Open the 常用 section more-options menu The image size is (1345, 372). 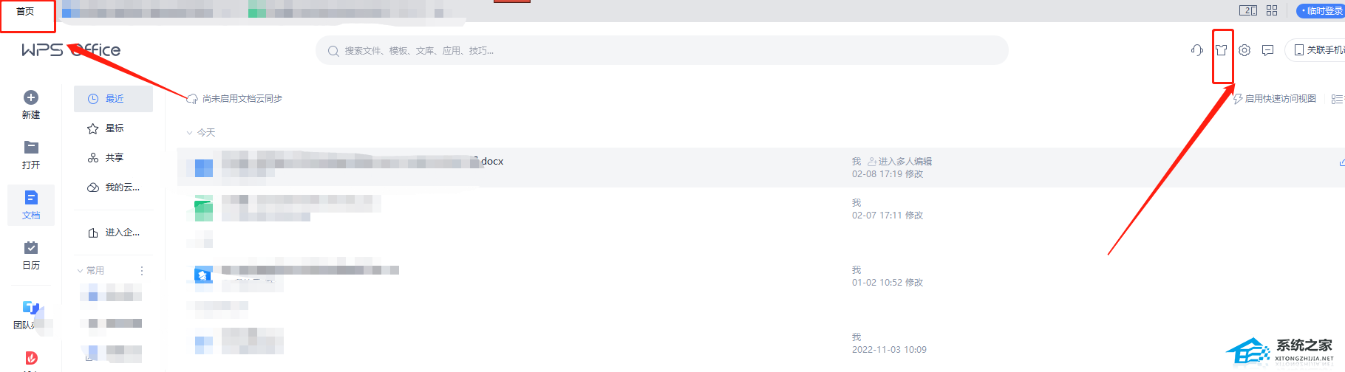click(x=142, y=271)
